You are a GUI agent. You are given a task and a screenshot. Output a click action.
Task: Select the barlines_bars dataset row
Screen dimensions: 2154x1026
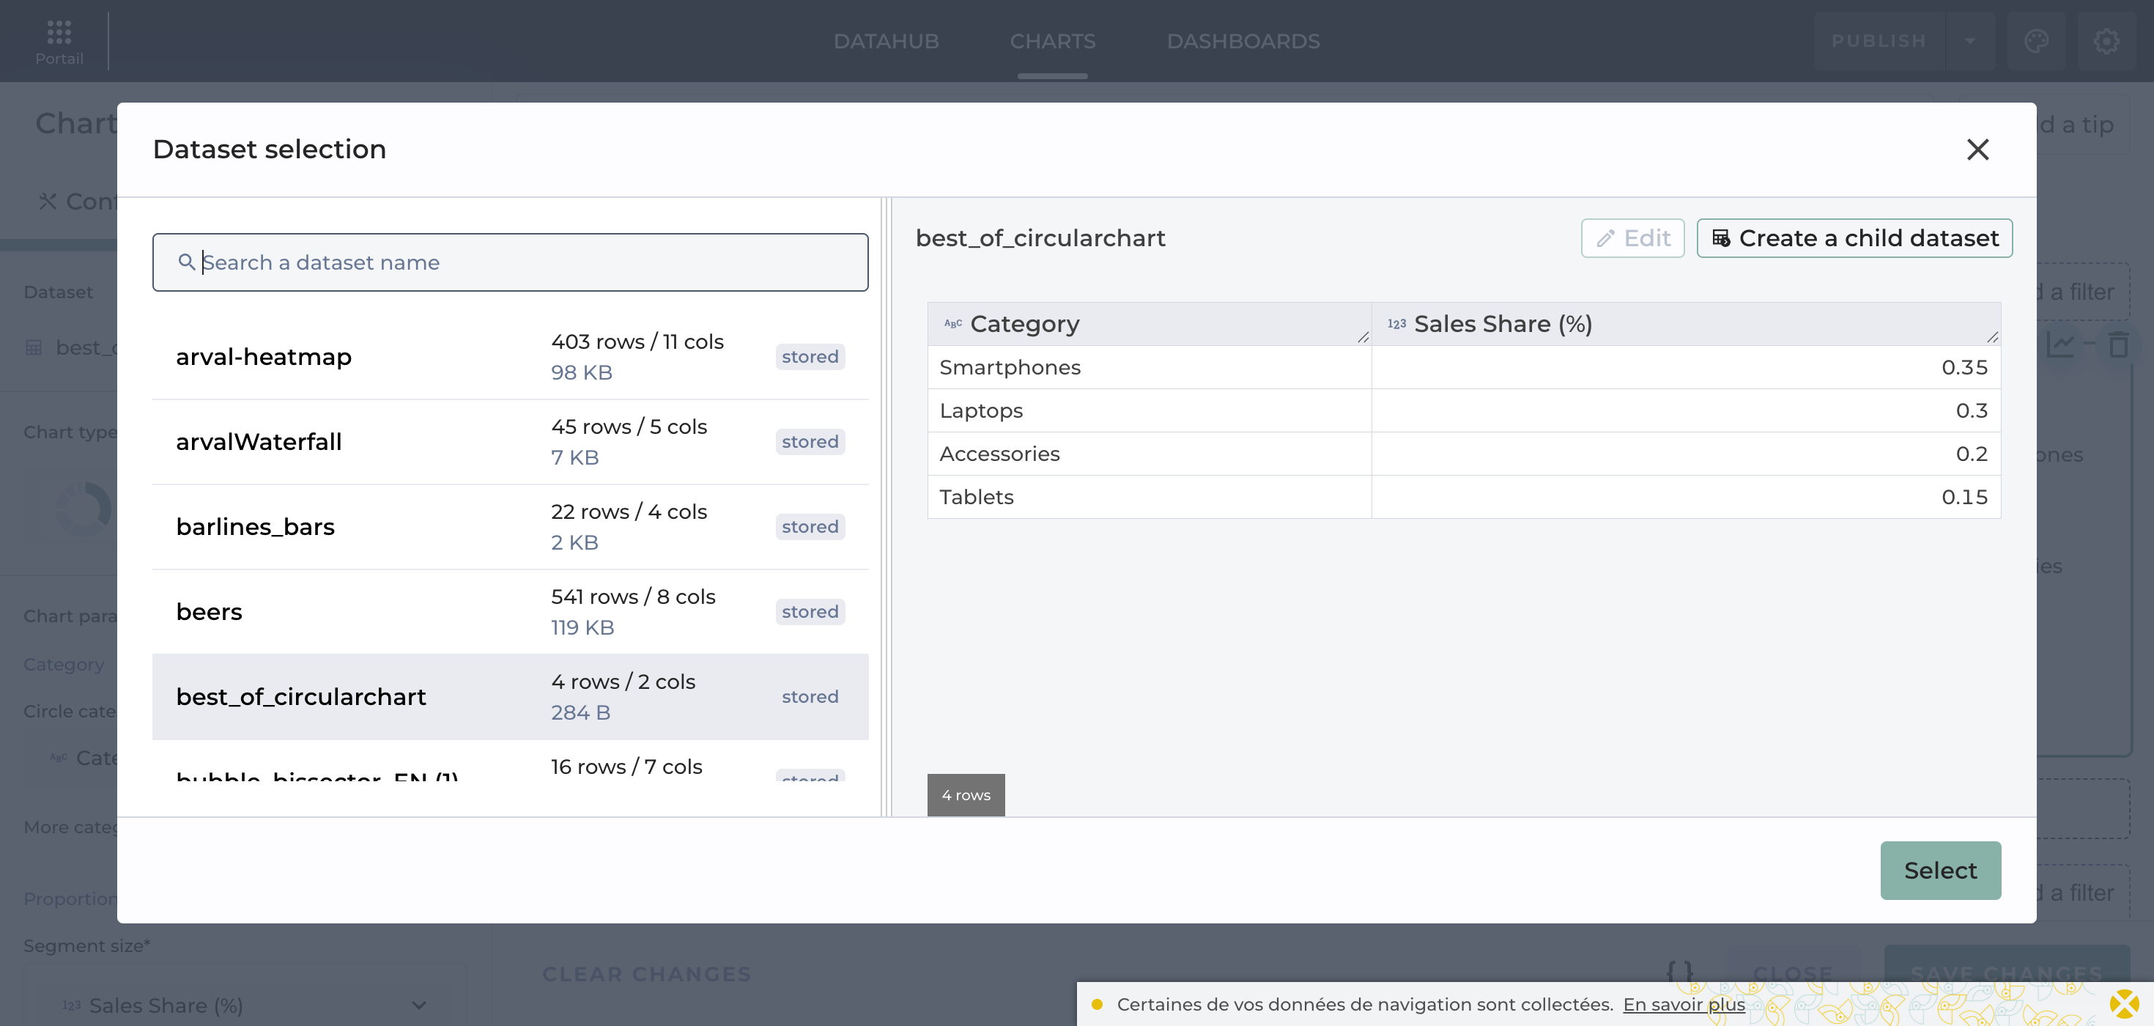coord(510,527)
